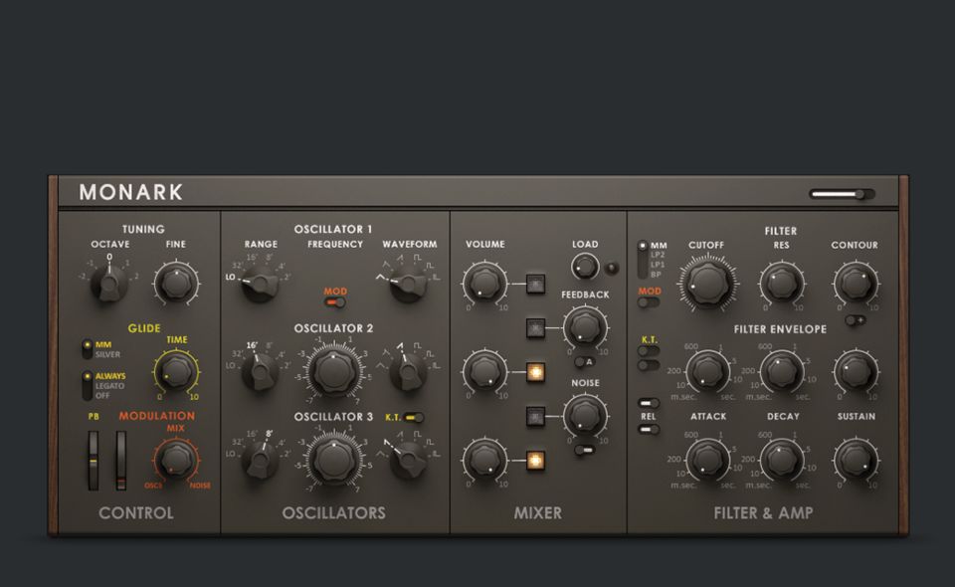Turn off the lit Oscillator 2 mixer button

point(536,373)
